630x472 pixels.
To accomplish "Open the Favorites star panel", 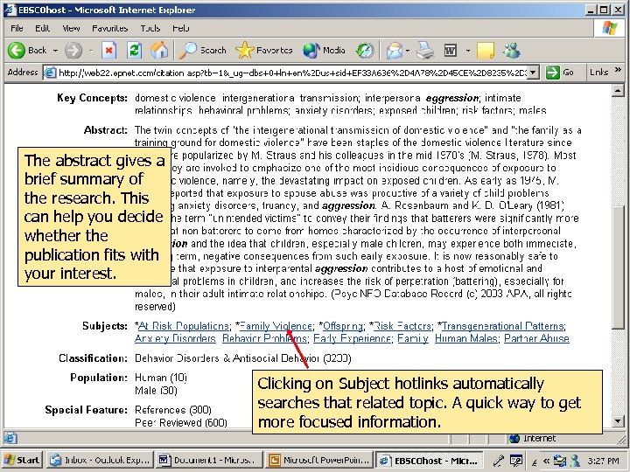I will coord(264,51).
